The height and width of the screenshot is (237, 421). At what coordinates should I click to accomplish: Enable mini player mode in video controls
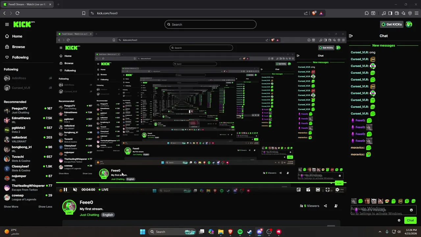pos(299,190)
